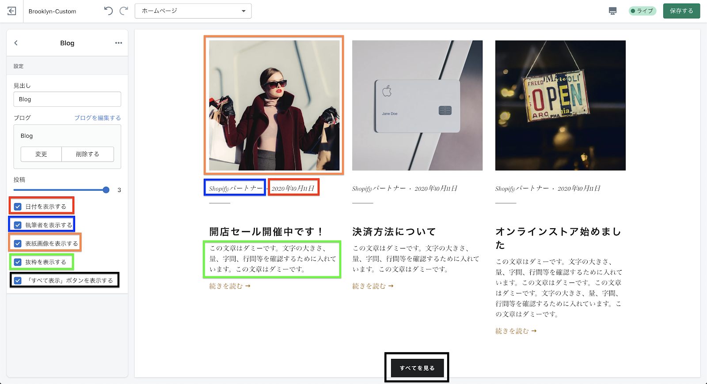This screenshot has height=384, width=707.
Task: Click the 変更 button for Blog
Action: point(41,154)
